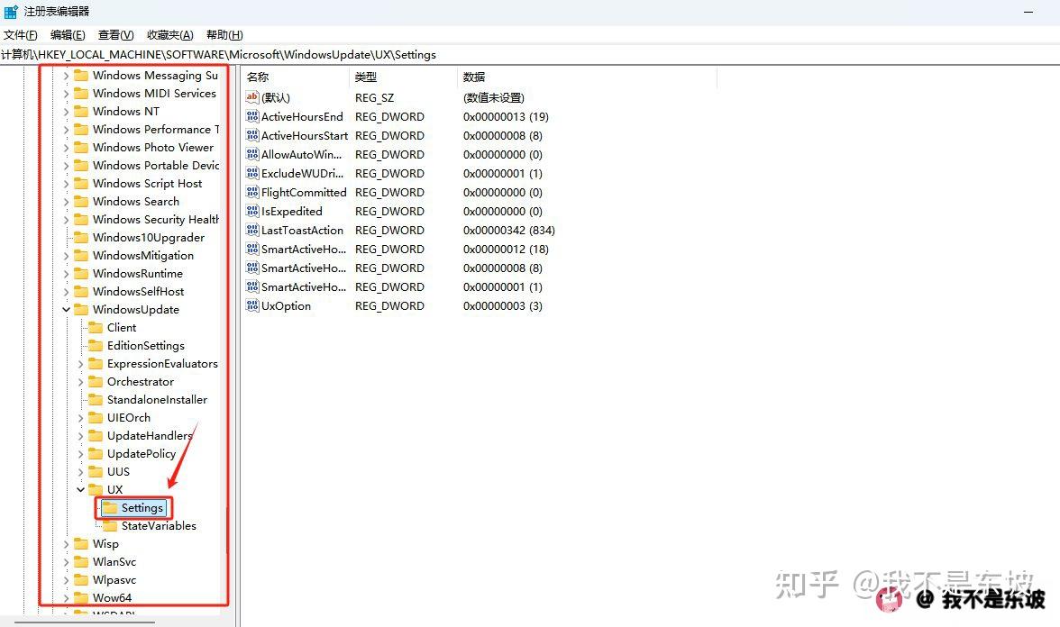This screenshot has width=1060, height=627.
Task: Click the WindowsRuntime folder icon
Action: click(81, 274)
